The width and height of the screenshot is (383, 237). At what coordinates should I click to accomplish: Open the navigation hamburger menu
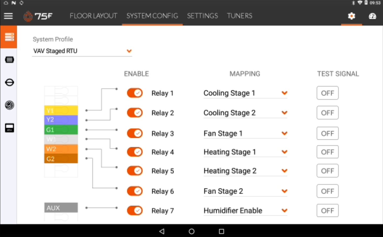(8, 16)
